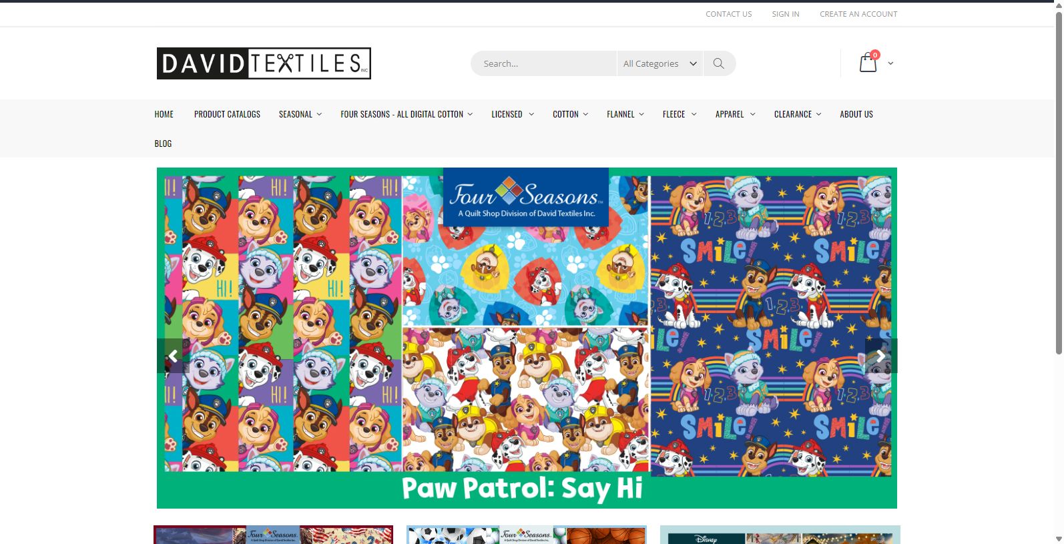
Task: Expand the Clearance menu
Action: (798, 114)
